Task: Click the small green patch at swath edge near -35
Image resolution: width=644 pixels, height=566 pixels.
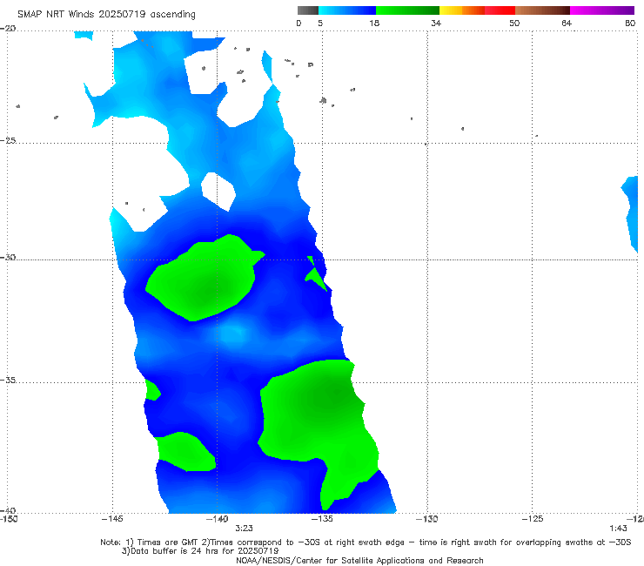Action: pos(152,390)
